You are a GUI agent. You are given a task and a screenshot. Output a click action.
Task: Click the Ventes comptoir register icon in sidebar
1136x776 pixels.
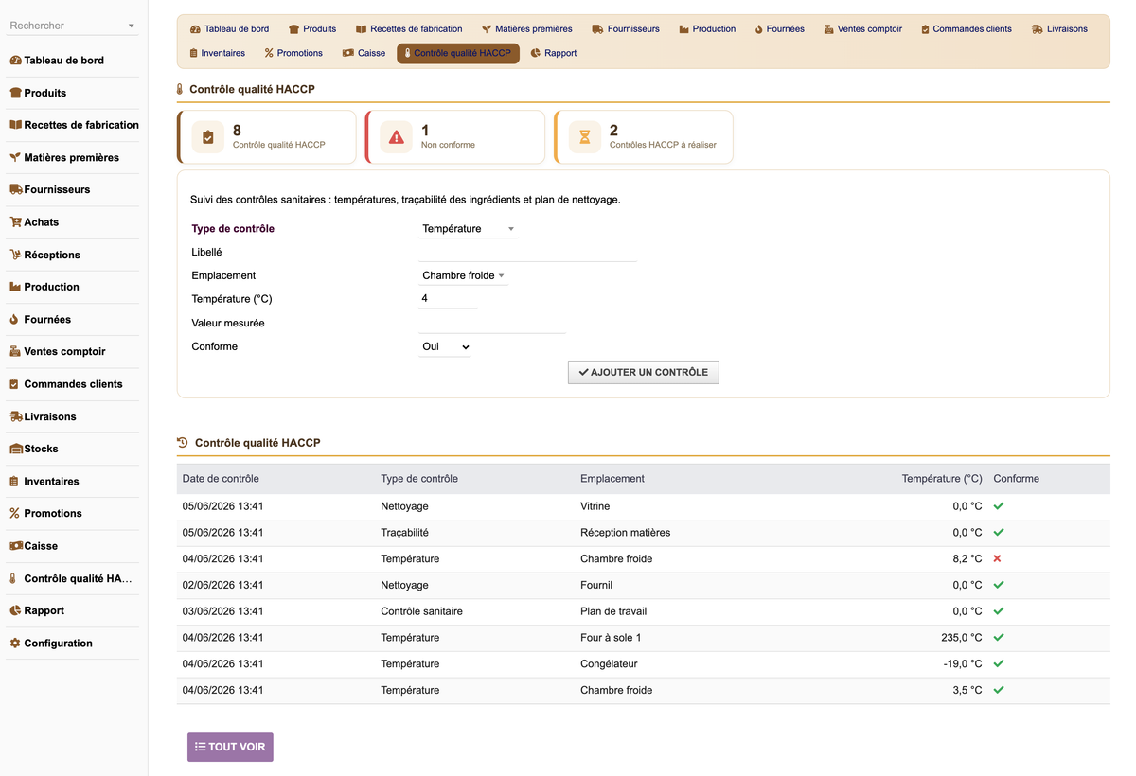15,351
